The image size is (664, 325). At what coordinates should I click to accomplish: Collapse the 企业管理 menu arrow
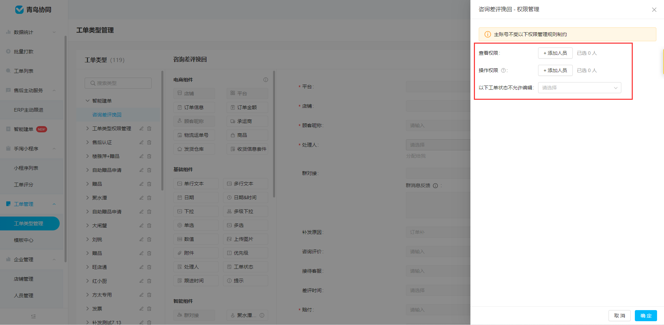click(x=54, y=260)
